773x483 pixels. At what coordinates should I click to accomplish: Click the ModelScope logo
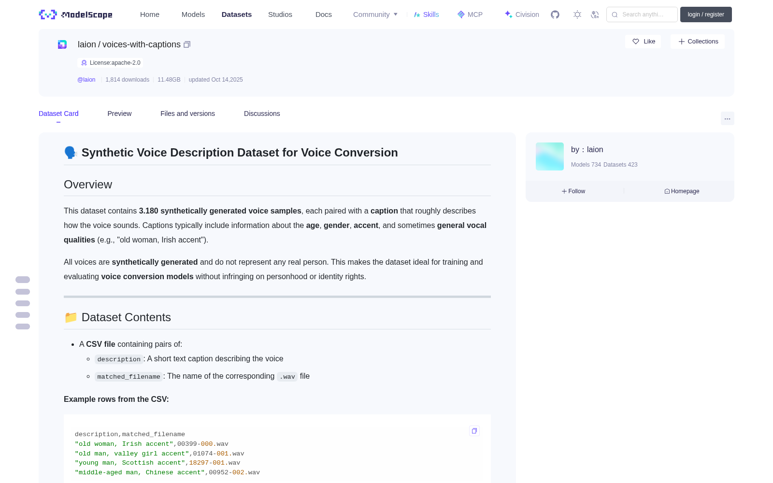pyautogui.click(x=75, y=14)
